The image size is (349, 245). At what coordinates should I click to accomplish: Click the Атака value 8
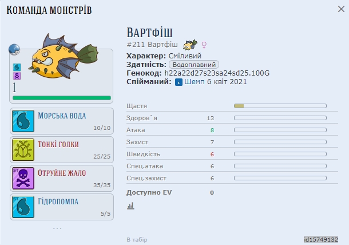[212, 130]
